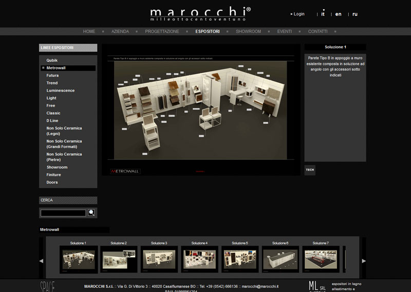Select the ESPOSITORI menu item

(x=208, y=31)
